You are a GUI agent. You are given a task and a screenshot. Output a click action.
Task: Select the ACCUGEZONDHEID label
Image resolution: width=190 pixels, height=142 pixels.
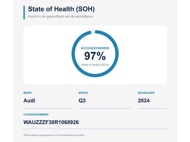tap(95, 48)
